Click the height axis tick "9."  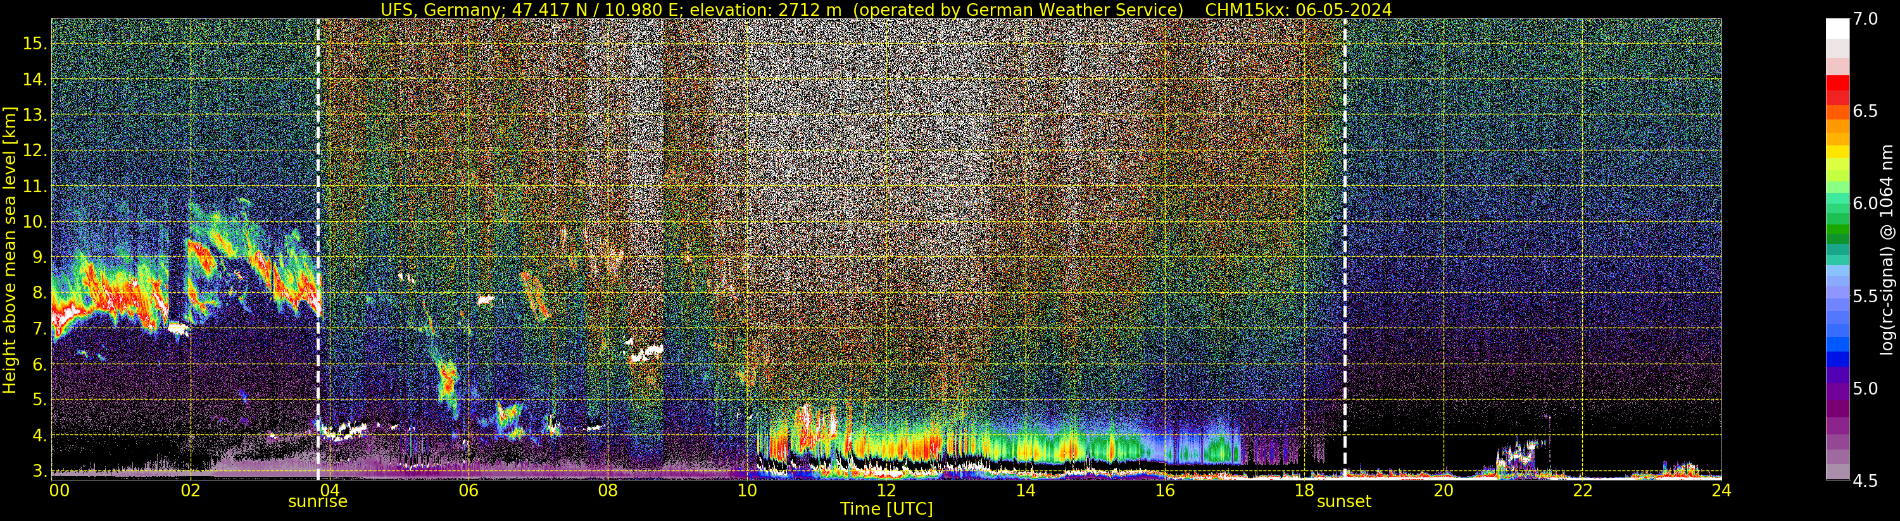[x=39, y=257]
